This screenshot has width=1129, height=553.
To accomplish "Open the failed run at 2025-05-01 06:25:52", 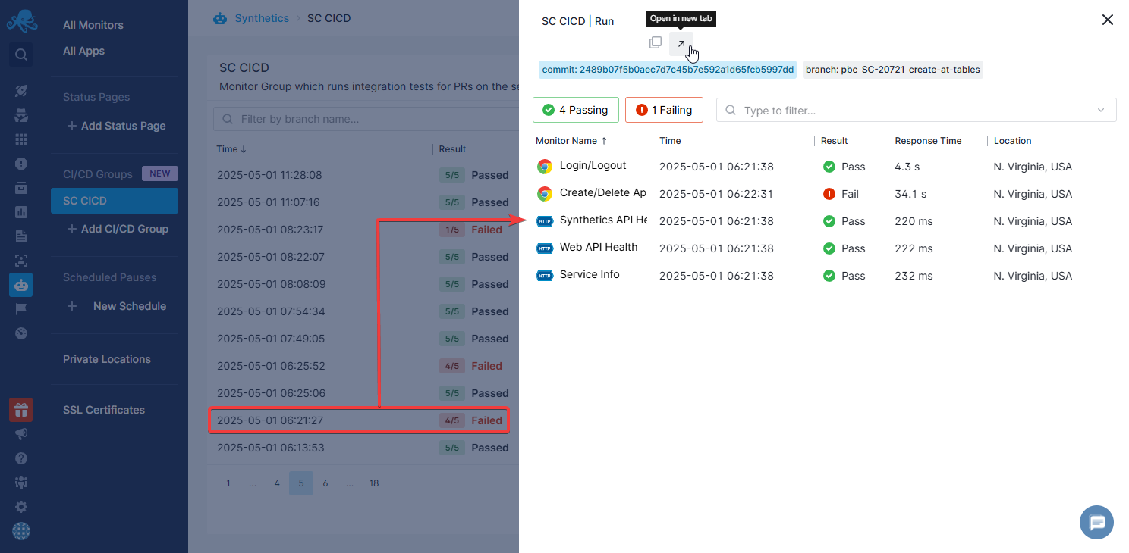I will [363, 366].
